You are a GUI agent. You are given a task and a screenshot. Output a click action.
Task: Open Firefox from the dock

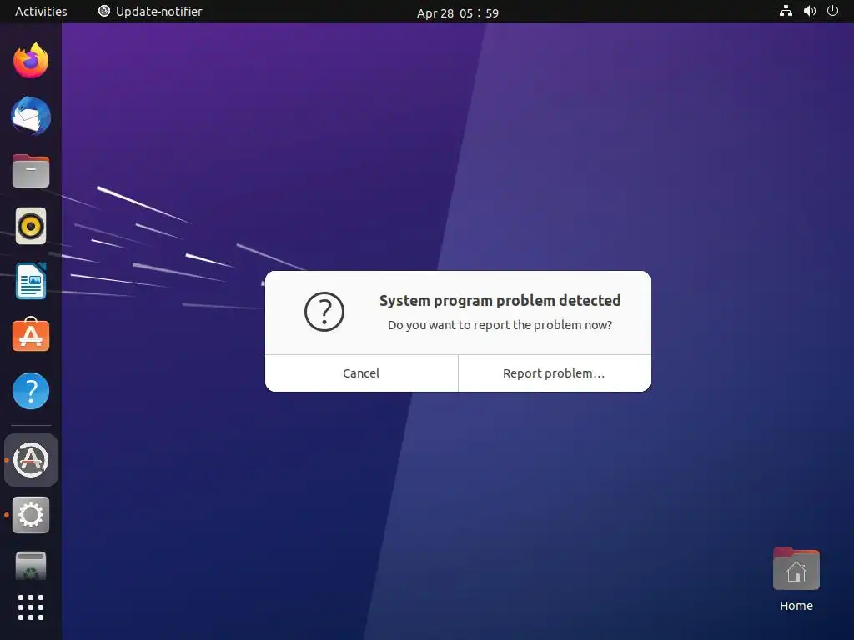[31, 60]
